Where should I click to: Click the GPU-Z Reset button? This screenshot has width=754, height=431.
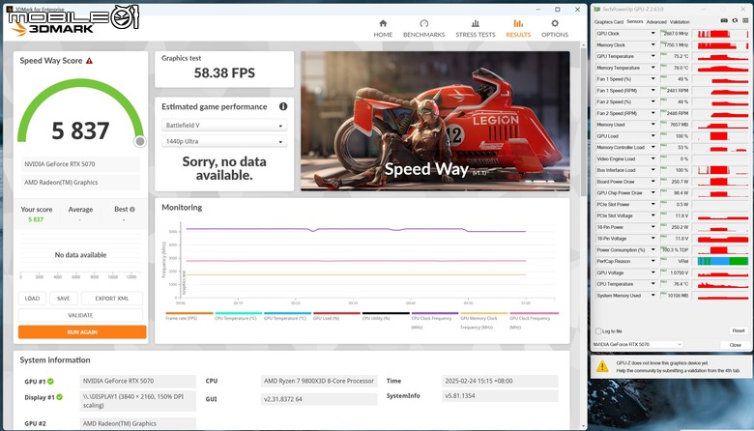(x=739, y=330)
